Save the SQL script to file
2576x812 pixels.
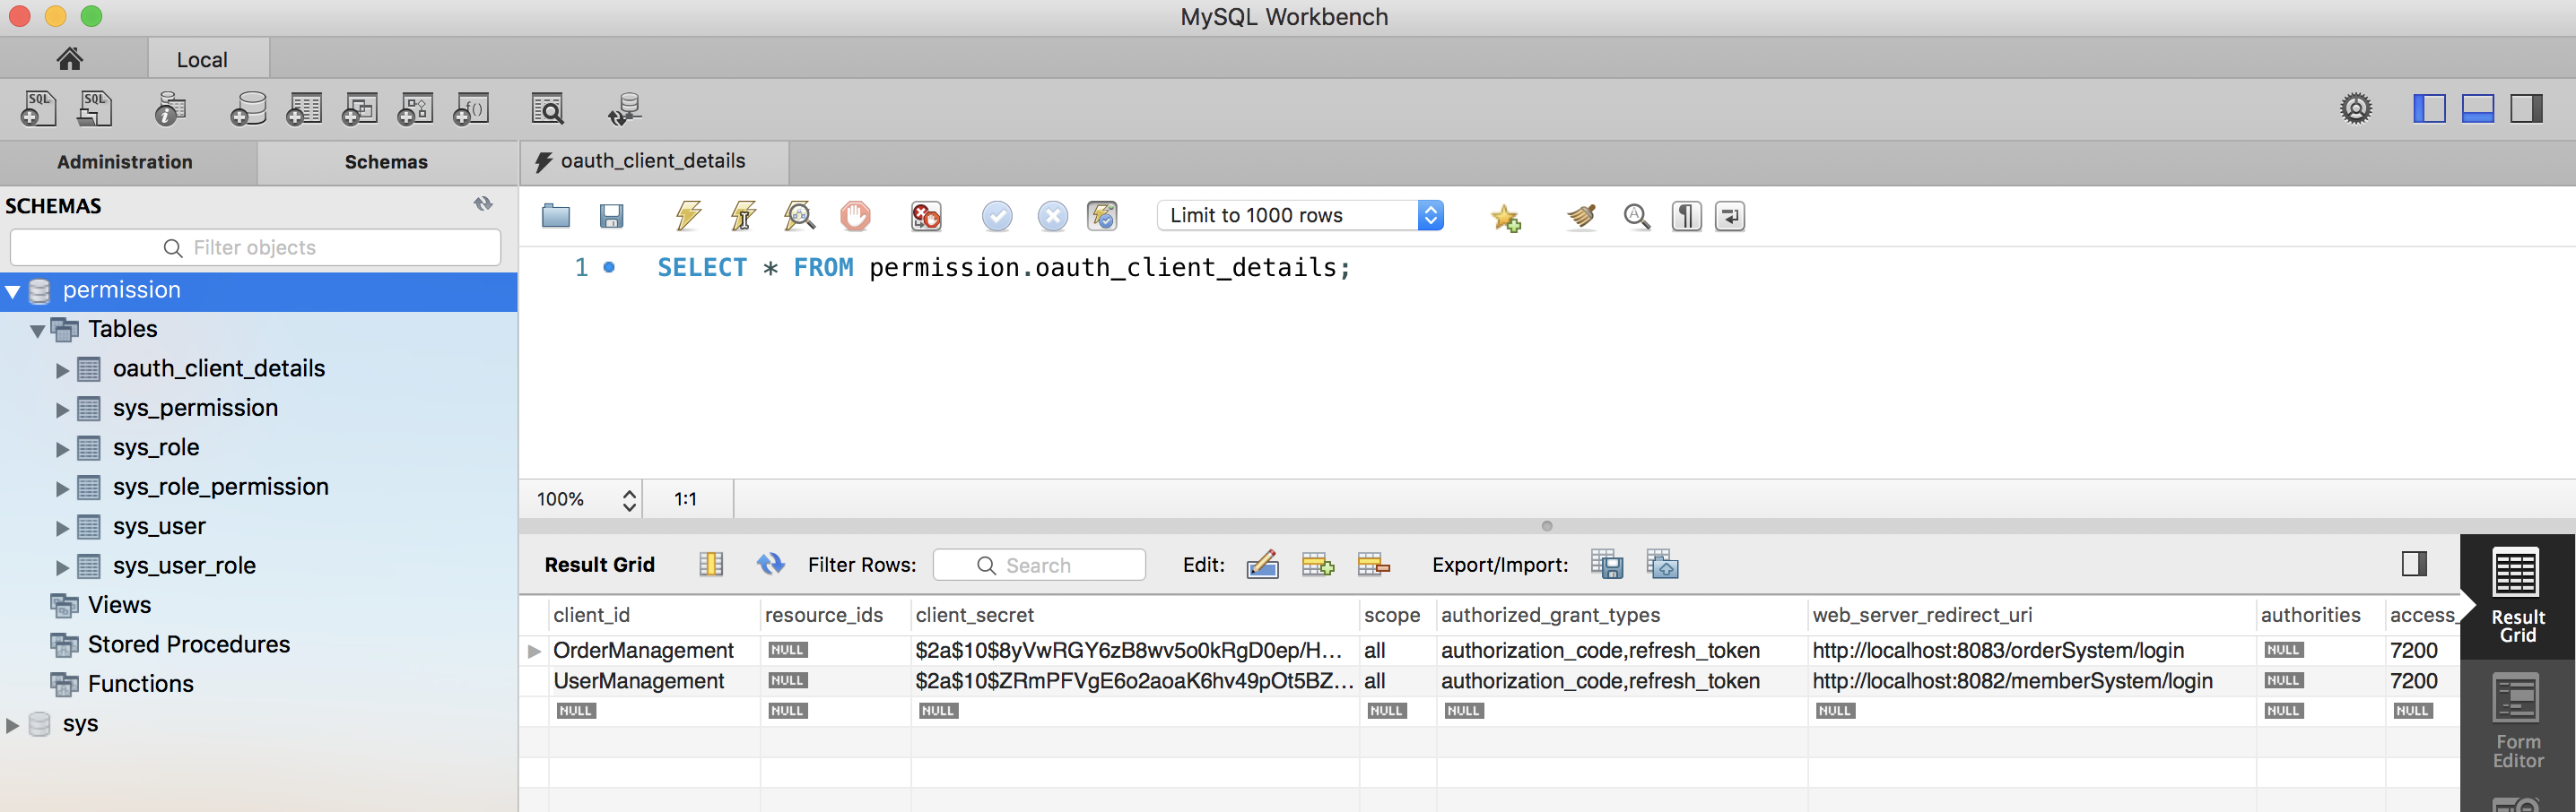pyautogui.click(x=611, y=216)
